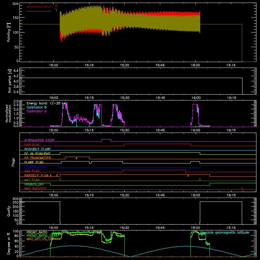
Task: Click the 'Absolute geomagnetic latitude' label
Action: [x=225, y=233]
